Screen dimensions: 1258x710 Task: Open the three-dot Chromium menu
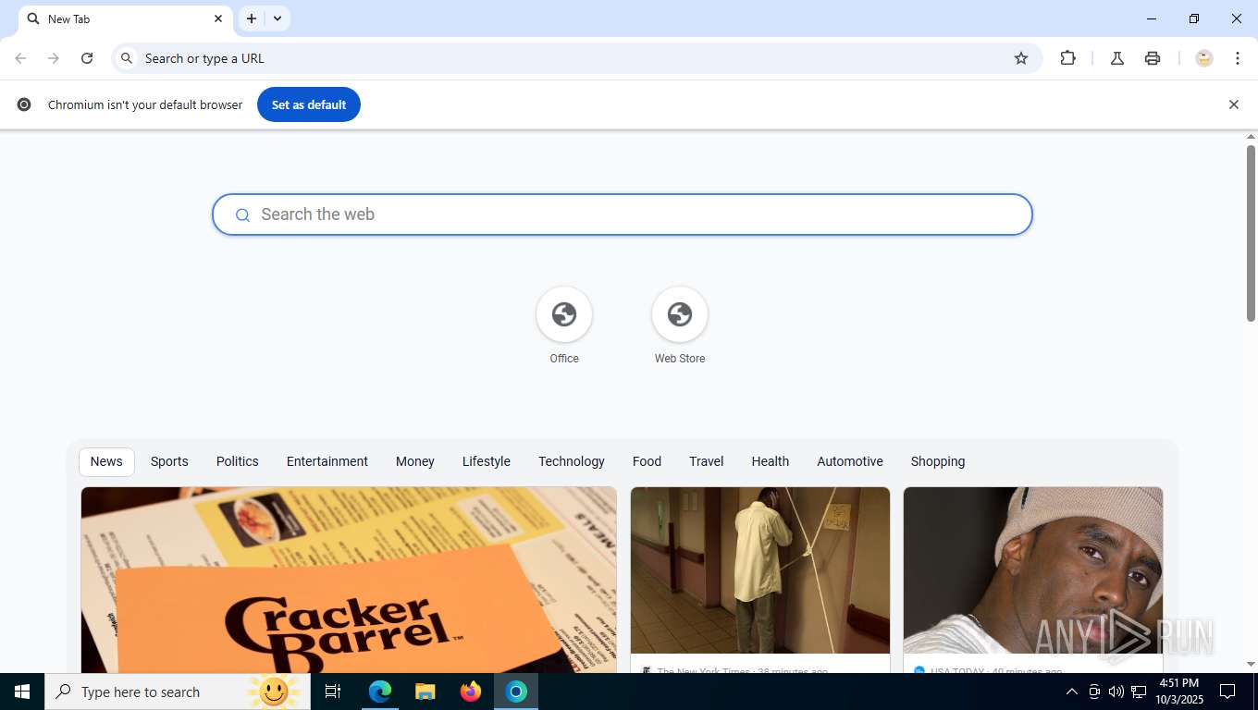click(1238, 58)
